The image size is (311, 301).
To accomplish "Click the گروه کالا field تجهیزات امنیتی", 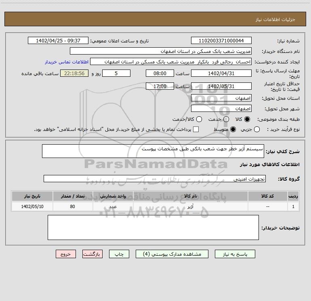I will [x=155, y=179].
